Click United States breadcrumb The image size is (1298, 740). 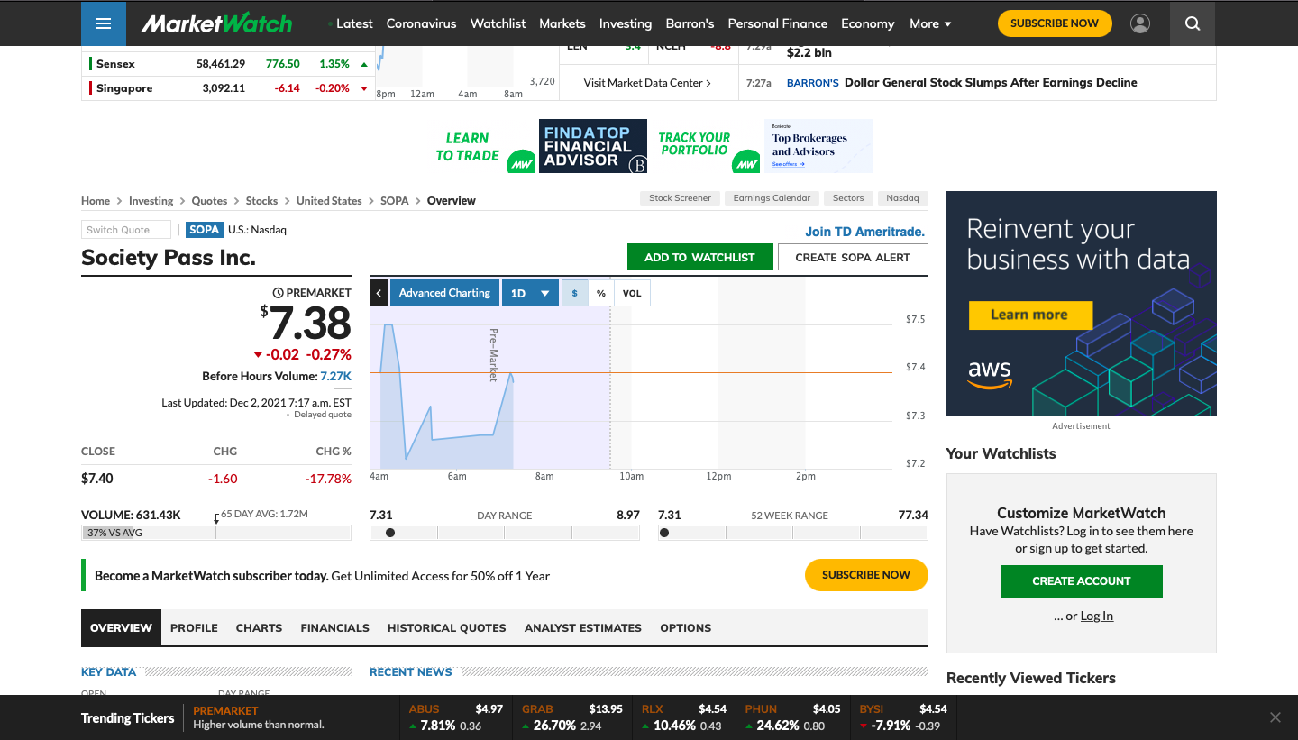329,201
